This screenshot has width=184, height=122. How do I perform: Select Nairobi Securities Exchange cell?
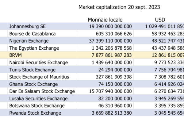pyautogui.click(x=39, y=63)
